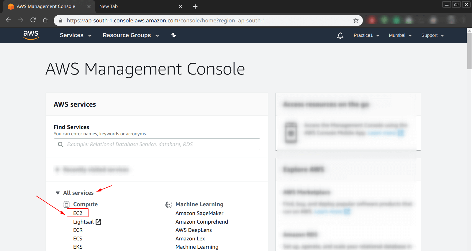The image size is (472, 251).
Task: Open the EKS service link
Action: pos(78,247)
